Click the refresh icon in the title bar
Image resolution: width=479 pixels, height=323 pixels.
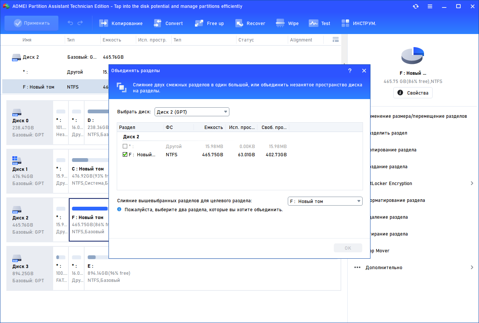[416, 6]
